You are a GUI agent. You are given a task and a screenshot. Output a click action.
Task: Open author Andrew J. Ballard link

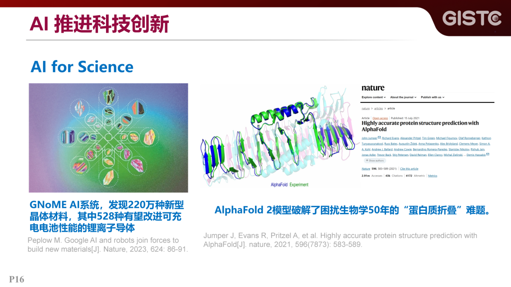click(x=382, y=150)
